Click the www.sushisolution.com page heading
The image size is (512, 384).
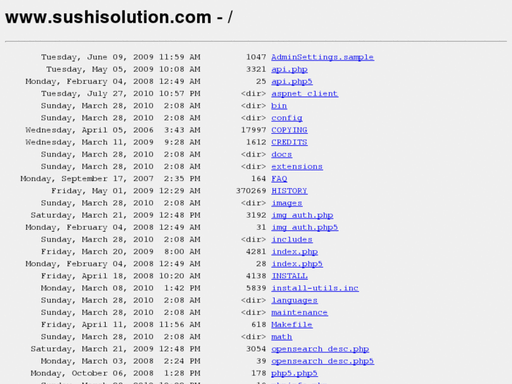tap(119, 17)
